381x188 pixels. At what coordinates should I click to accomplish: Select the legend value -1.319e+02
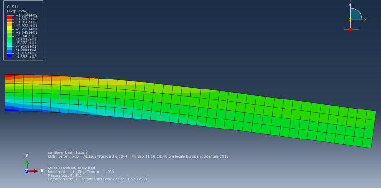(26, 53)
